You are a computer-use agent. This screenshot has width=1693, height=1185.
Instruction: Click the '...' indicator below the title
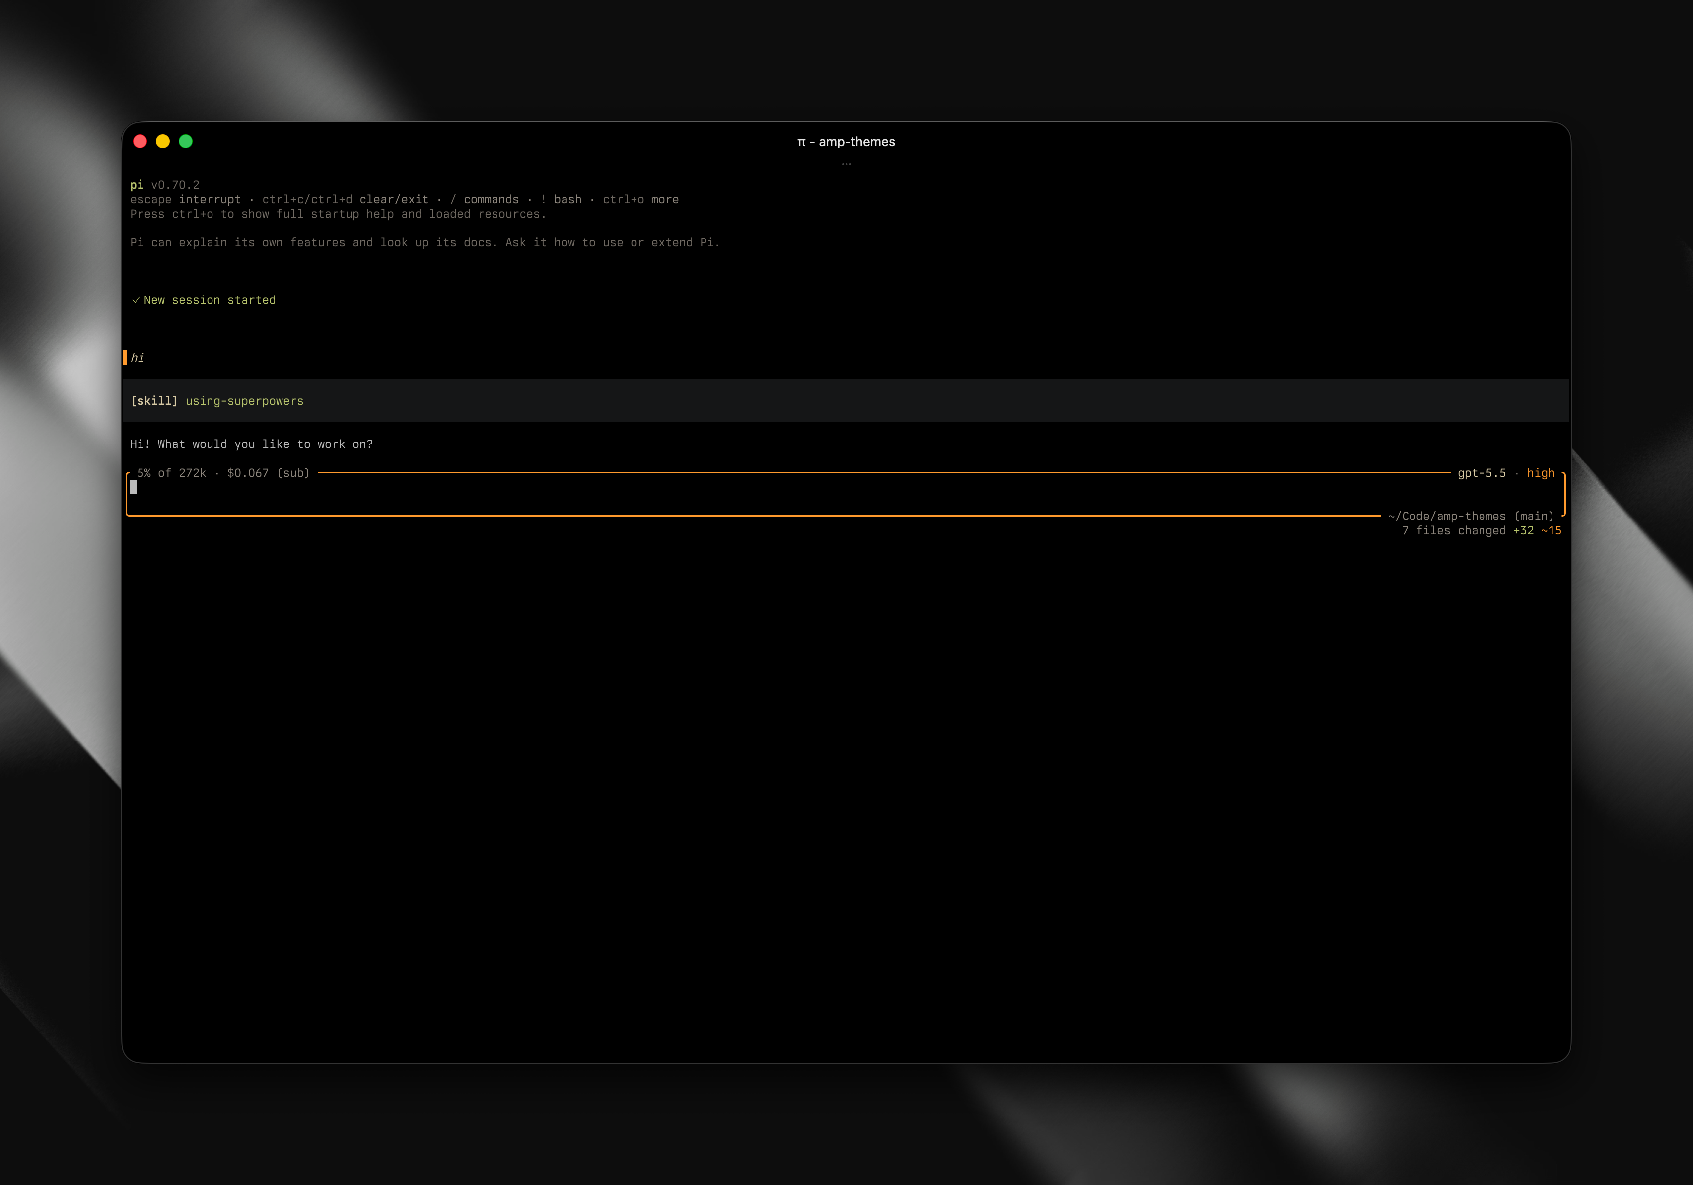pyautogui.click(x=846, y=164)
